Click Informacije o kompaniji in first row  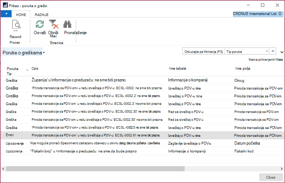(x=188, y=80)
